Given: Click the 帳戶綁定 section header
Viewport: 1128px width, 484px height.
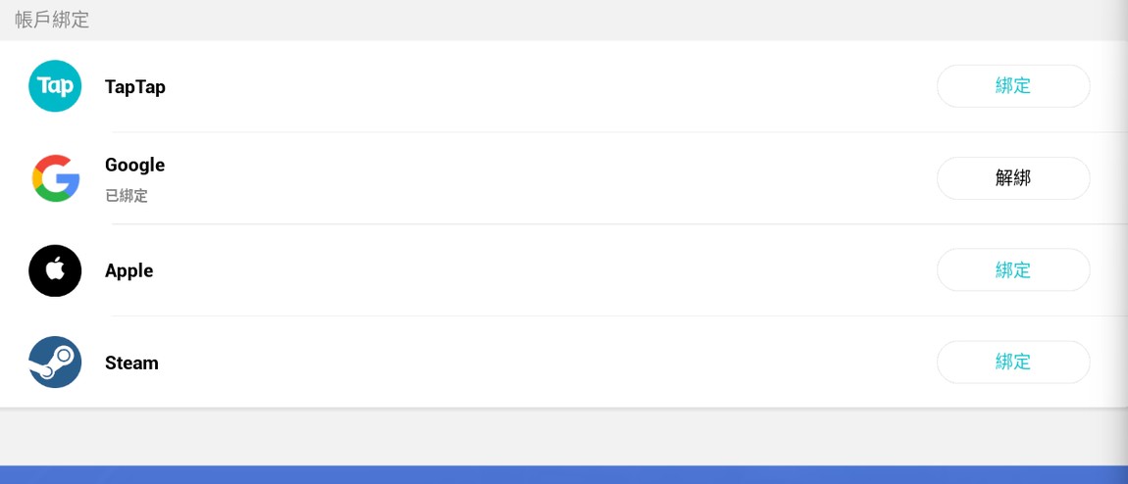Looking at the screenshot, I should (x=53, y=20).
